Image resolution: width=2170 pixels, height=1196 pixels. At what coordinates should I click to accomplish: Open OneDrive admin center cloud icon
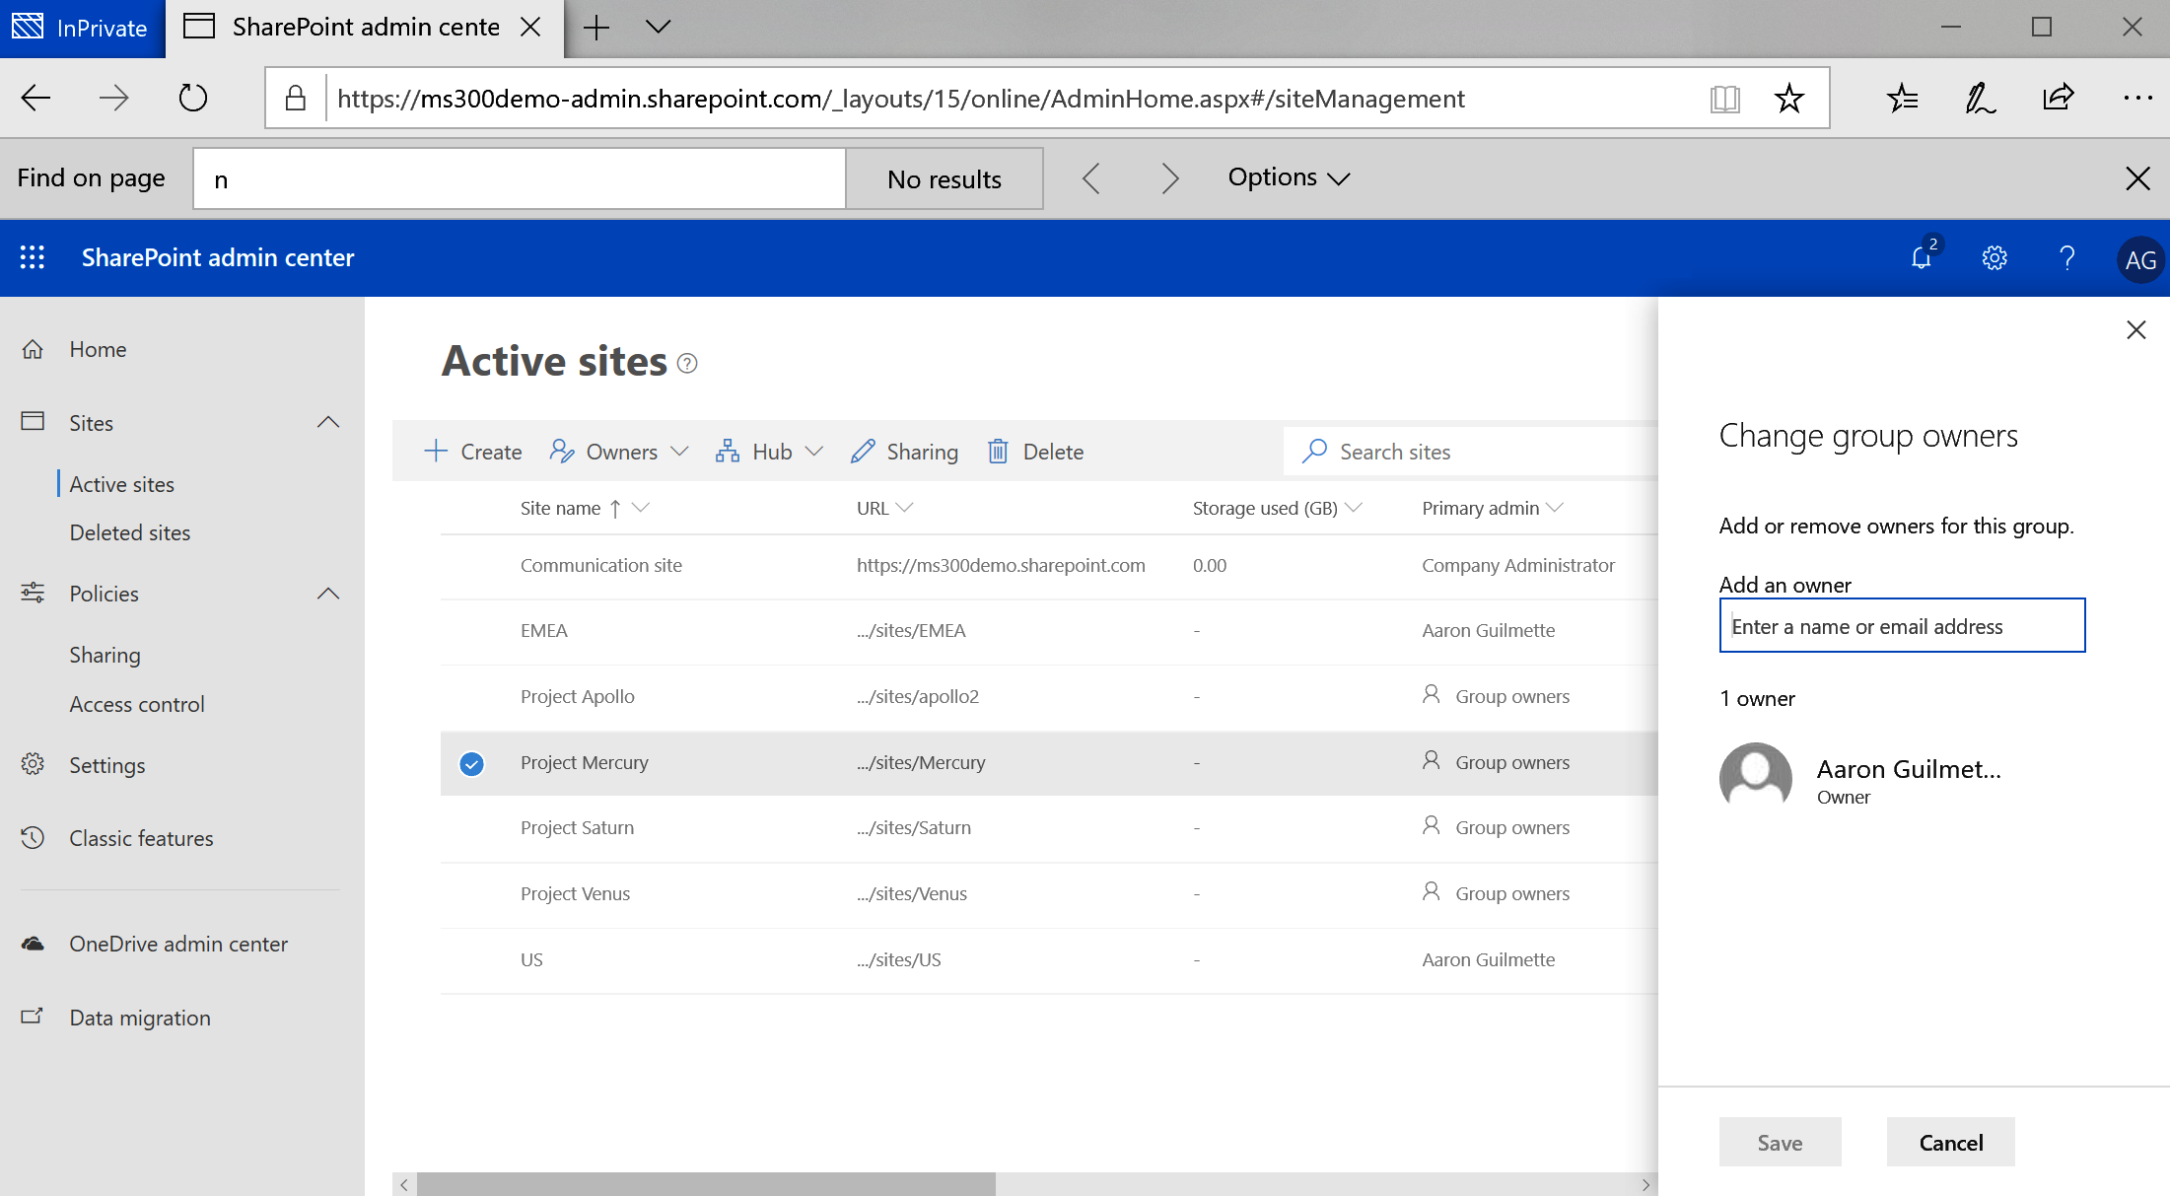point(33,944)
